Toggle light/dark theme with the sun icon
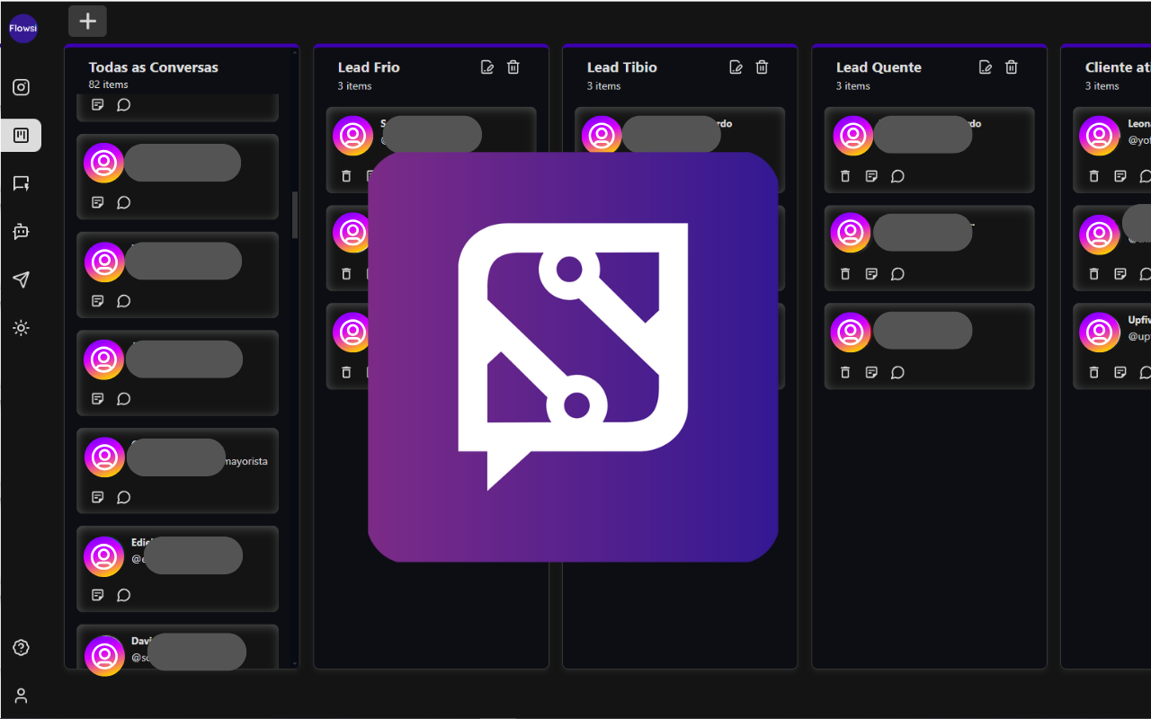1151x719 pixels. tap(22, 328)
